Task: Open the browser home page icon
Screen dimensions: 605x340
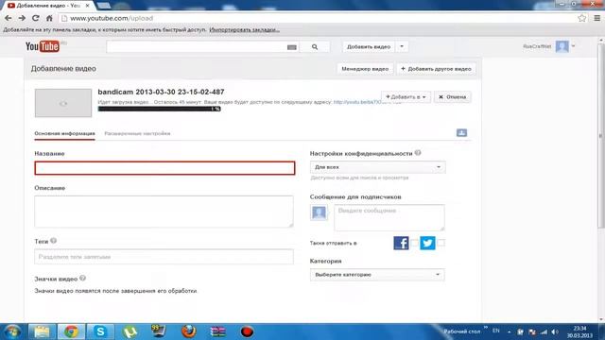Action: pos(49,18)
